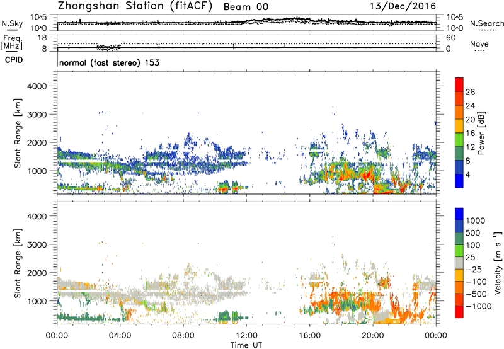504x349 pixels.
Task: Click the "3000" tick in velocity panel
Action: (37, 244)
